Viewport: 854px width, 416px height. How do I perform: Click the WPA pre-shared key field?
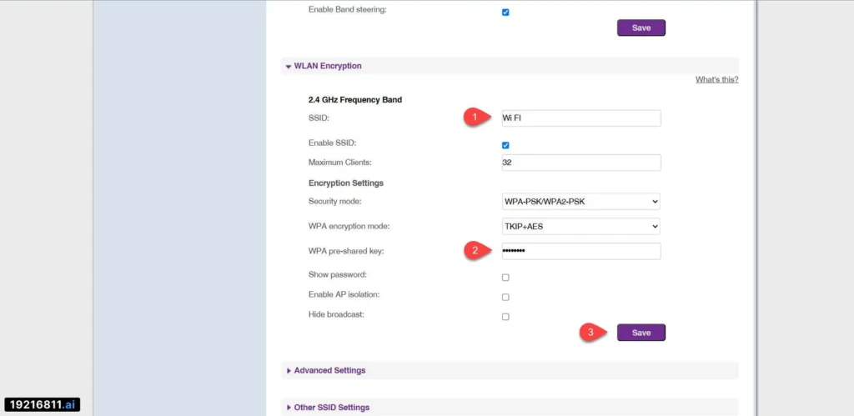[x=581, y=251]
